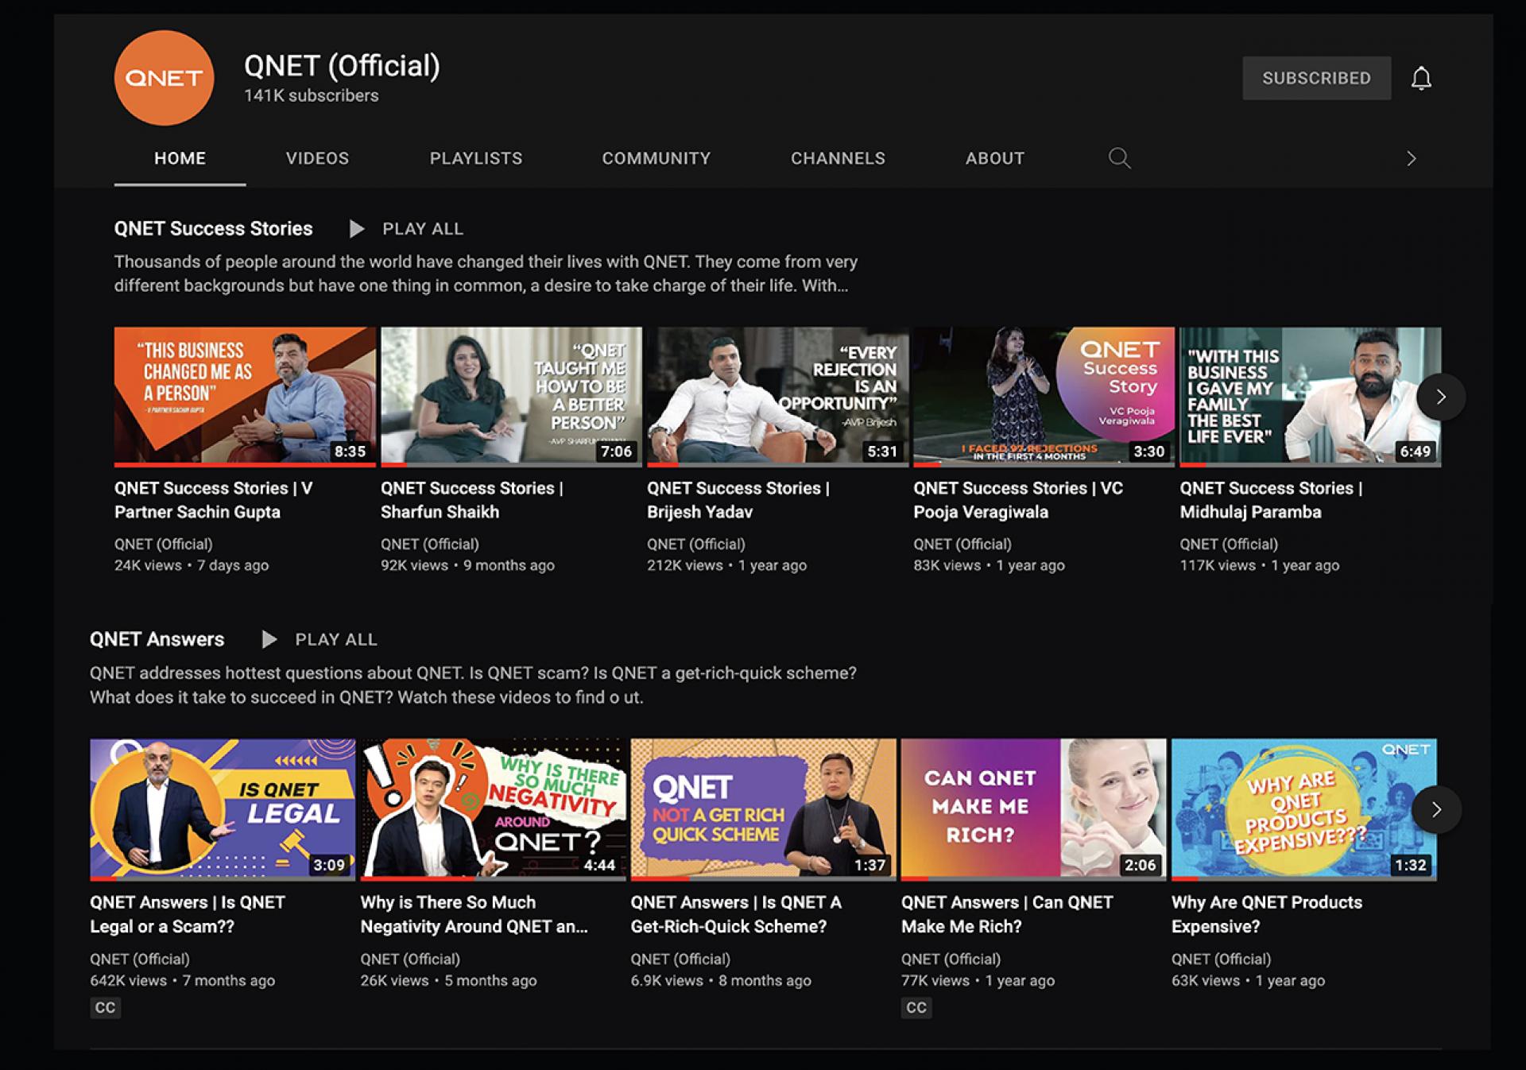The width and height of the screenshot is (1526, 1070).
Task: Click the notification bell icon
Action: 1421,78
